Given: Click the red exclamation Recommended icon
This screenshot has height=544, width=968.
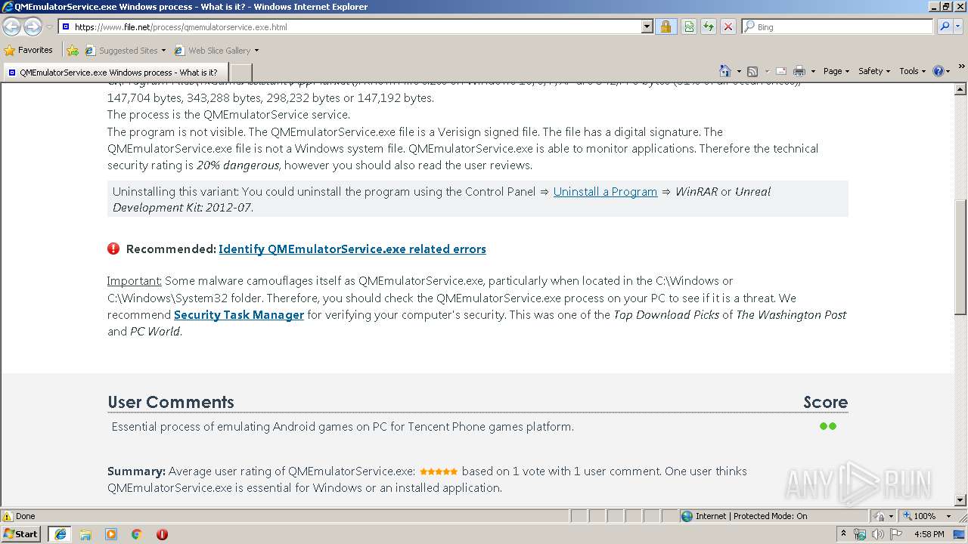Looking at the screenshot, I should click(x=113, y=249).
